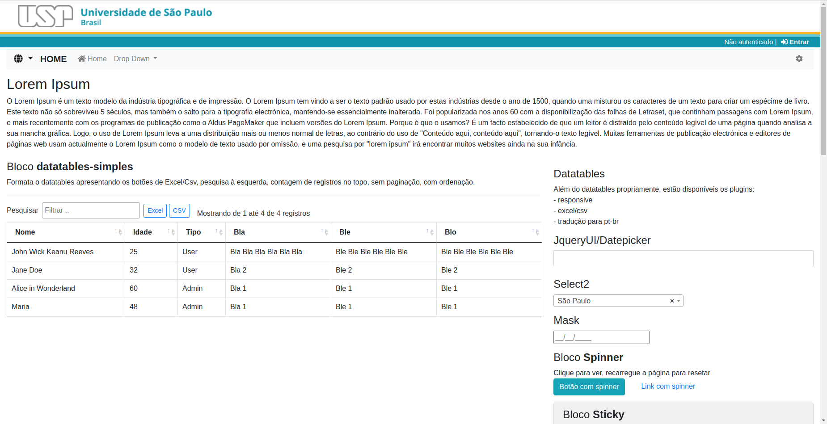This screenshot has height=424, width=827.
Task: Open the Select2 São Paulo dropdown
Action: click(x=618, y=301)
